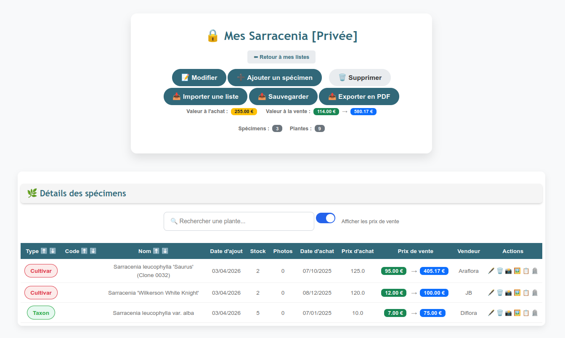Screen dimensions: 565x338
Task: Click tombstone icon for leucophylla var. alba
Action: click(x=535, y=313)
